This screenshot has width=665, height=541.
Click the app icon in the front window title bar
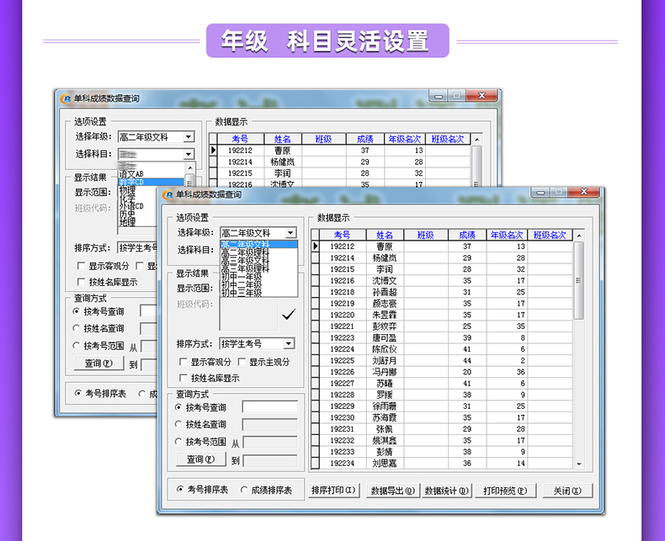pyautogui.click(x=167, y=194)
